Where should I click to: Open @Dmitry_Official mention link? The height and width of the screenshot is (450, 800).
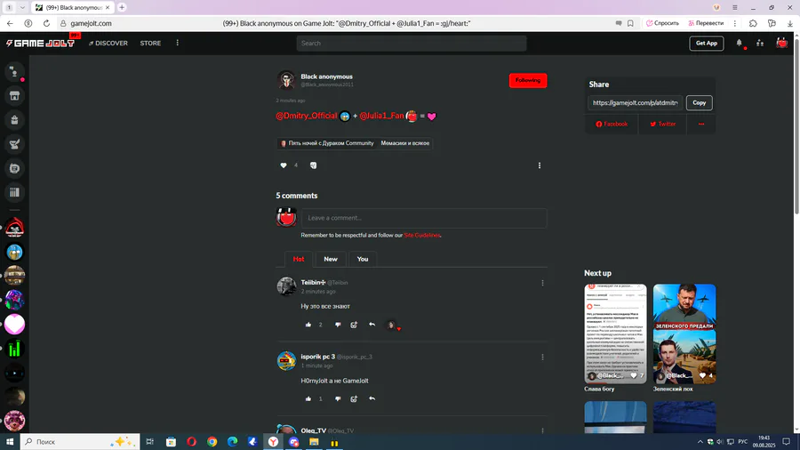(307, 116)
